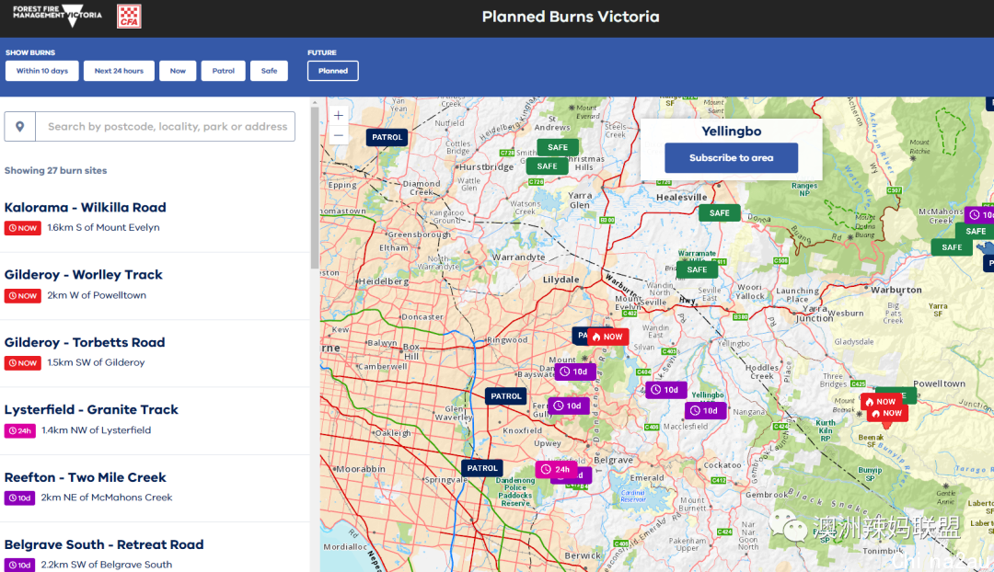Open the PATROL marker near Glen Waverley

click(506, 396)
